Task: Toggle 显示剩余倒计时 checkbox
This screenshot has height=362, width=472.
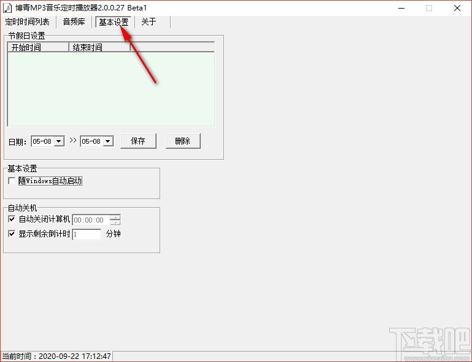Action: (x=12, y=234)
